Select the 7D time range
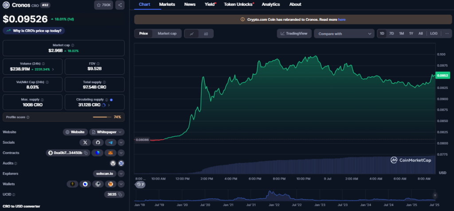454x211 pixels. pos(391,34)
